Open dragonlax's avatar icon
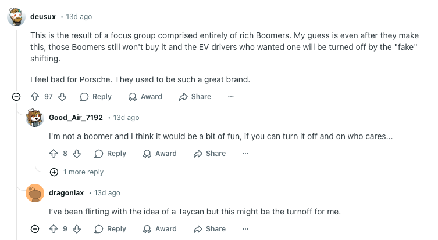This screenshot has height=240, width=438. click(x=35, y=193)
